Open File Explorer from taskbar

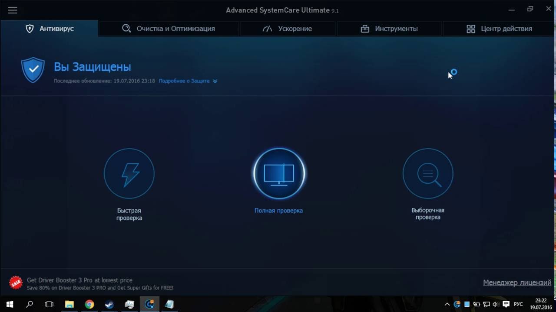[69, 304]
